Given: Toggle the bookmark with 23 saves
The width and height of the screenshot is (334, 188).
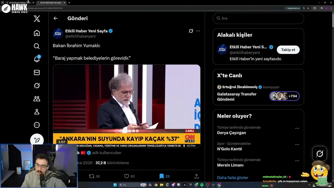Looking at the screenshot, I should pos(164,176).
